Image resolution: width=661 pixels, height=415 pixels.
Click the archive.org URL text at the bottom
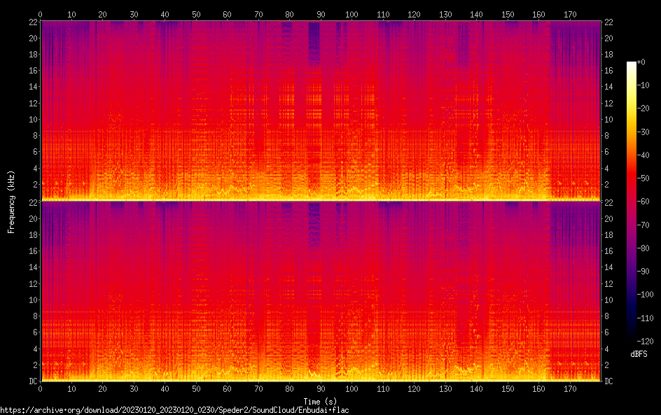click(x=174, y=410)
